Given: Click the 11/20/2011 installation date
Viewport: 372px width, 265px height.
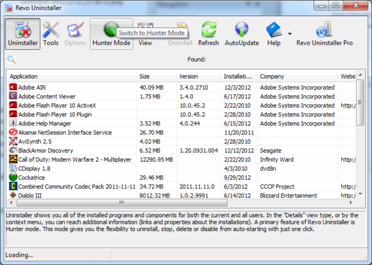Looking at the screenshot, I should point(239,132).
